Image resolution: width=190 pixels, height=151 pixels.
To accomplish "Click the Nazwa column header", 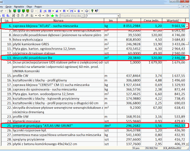I will point(58,21).
